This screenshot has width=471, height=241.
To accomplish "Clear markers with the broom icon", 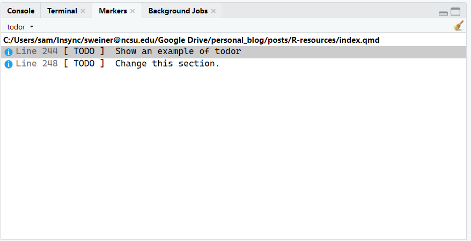I will (458, 26).
